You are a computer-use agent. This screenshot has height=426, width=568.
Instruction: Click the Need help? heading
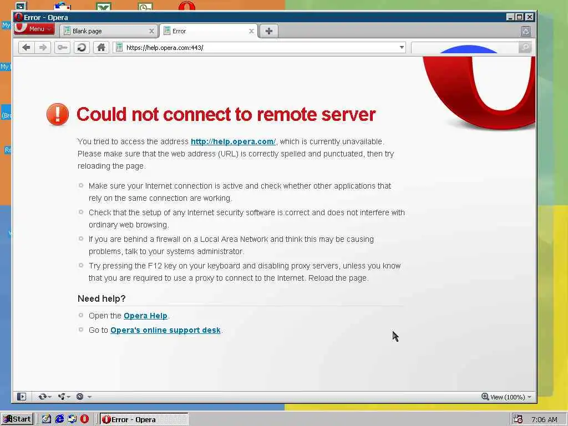[x=102, y=298]
